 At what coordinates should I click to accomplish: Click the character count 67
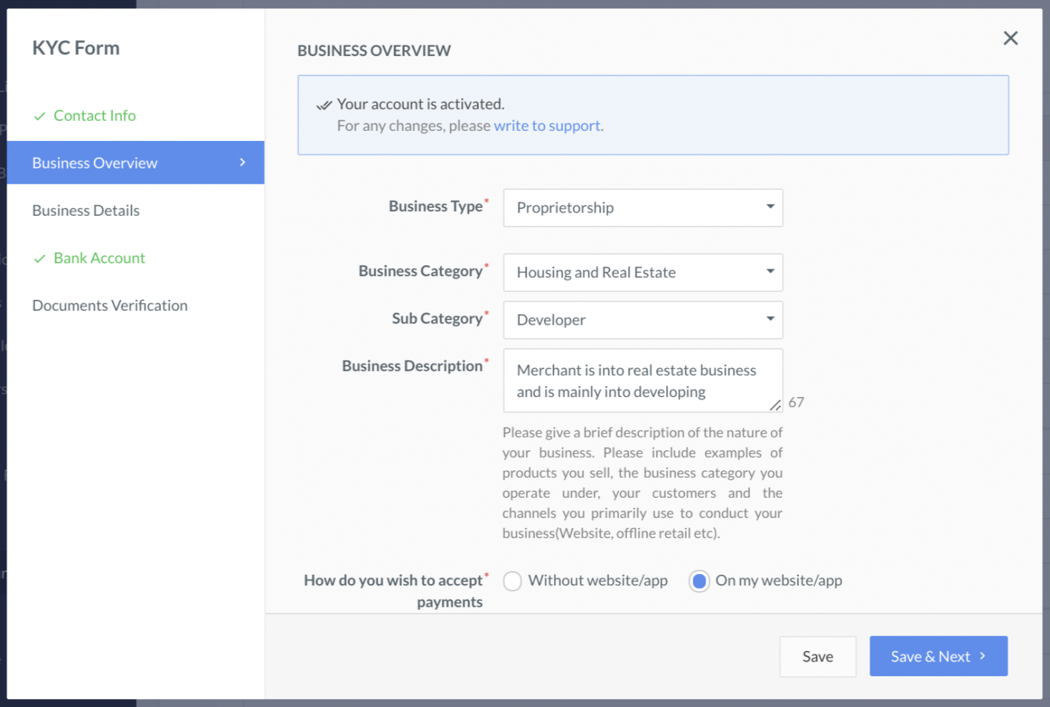(796, 402)
